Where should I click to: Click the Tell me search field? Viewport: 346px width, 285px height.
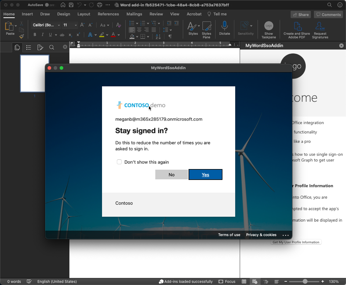(217, 14)
